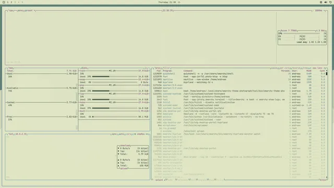Toggle sync in the net box
The image size is (334, 188).
click(x=114, y=134)
